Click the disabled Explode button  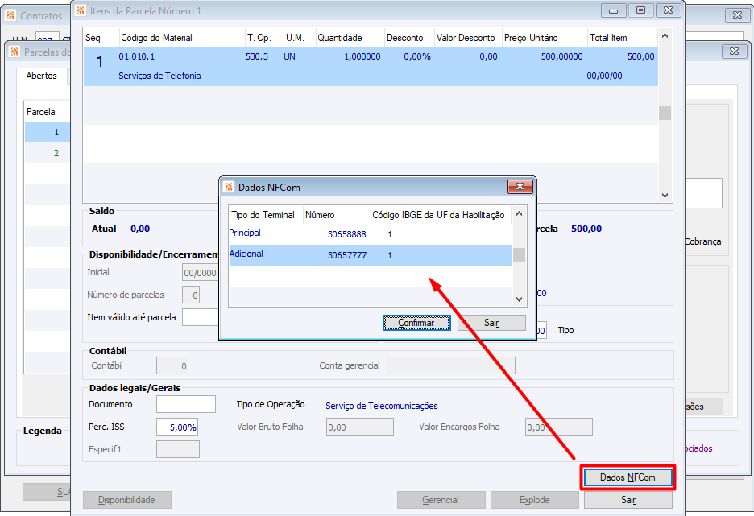534,500
